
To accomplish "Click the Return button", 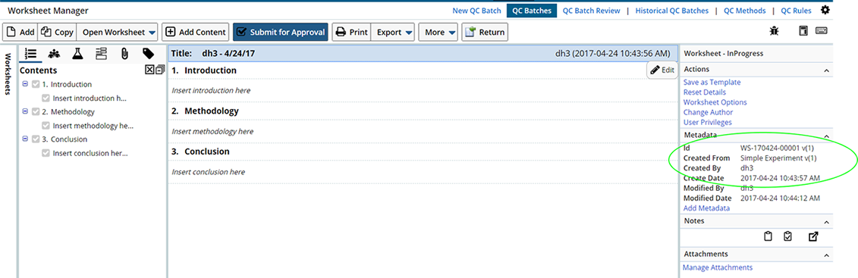I will point(484,33).
